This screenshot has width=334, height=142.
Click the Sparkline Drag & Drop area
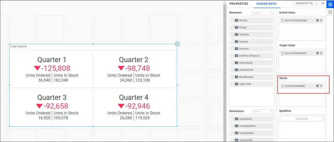(x=301, y=119)
